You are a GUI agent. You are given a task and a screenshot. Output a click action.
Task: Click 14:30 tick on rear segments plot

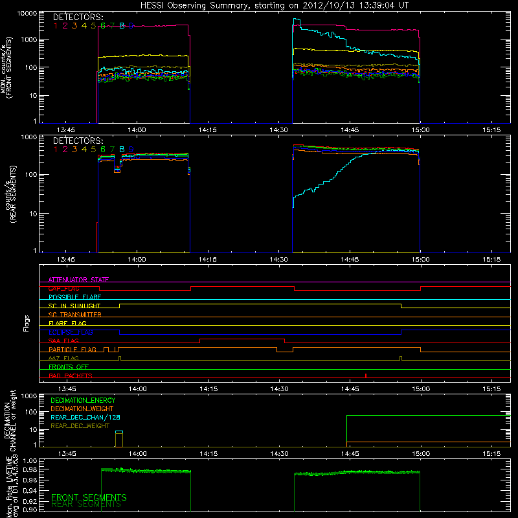pyautogui.click(x=279, y=260)
